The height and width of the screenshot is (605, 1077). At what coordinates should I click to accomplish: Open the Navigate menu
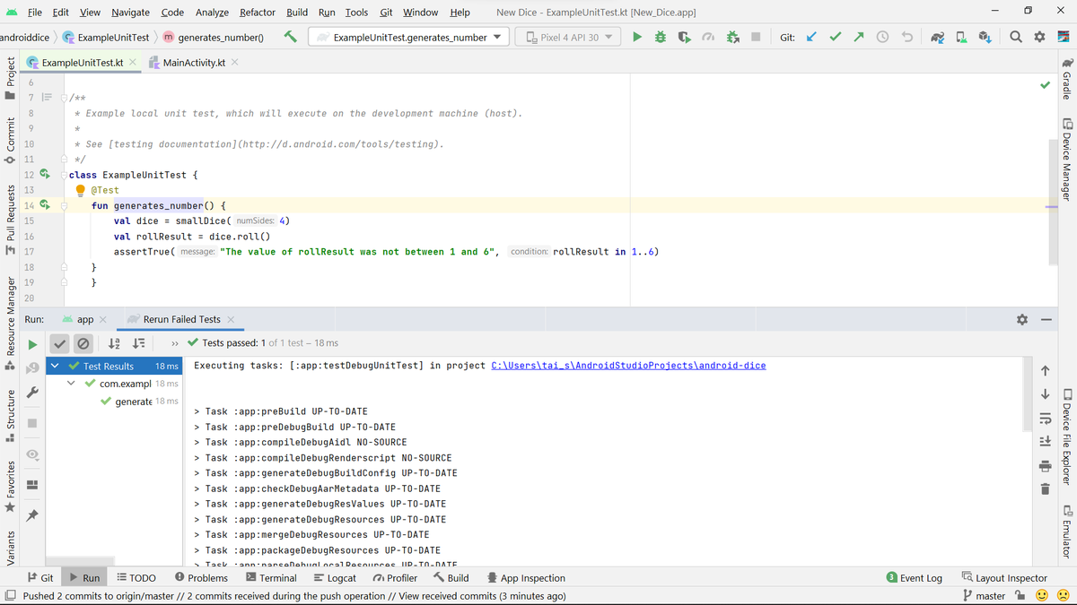(x=131, y=12)
